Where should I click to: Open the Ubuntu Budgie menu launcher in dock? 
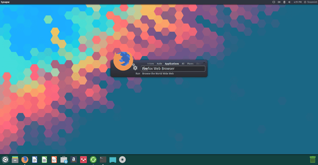pyautogui.click(x=5, y=160)
